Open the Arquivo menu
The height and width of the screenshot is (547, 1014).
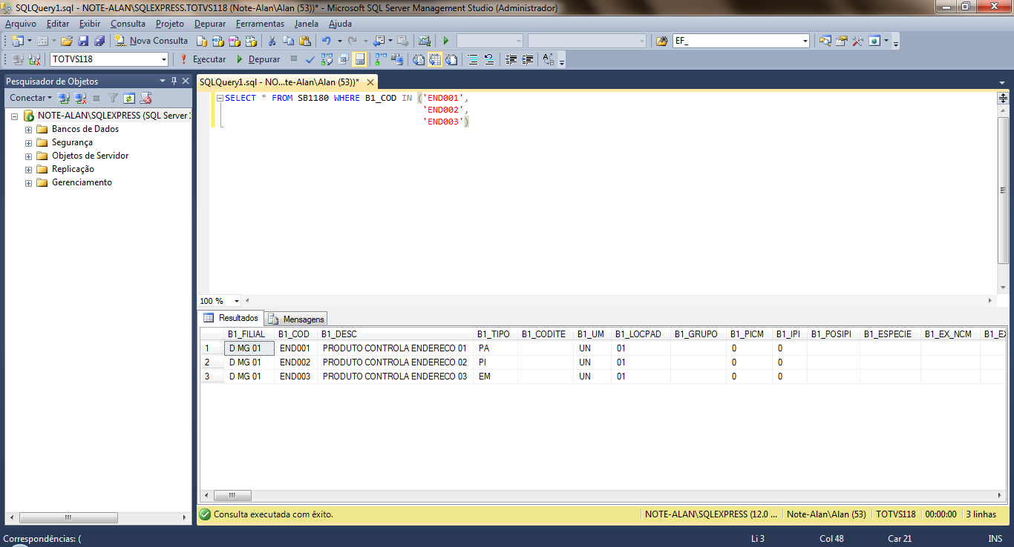[20, 24]
